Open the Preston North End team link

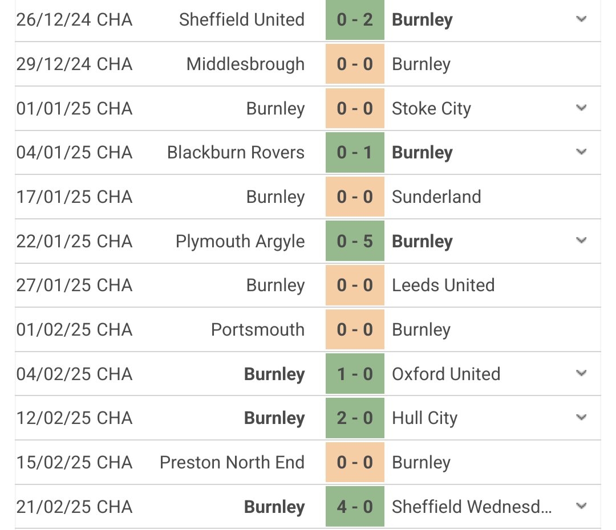point(232,462)
